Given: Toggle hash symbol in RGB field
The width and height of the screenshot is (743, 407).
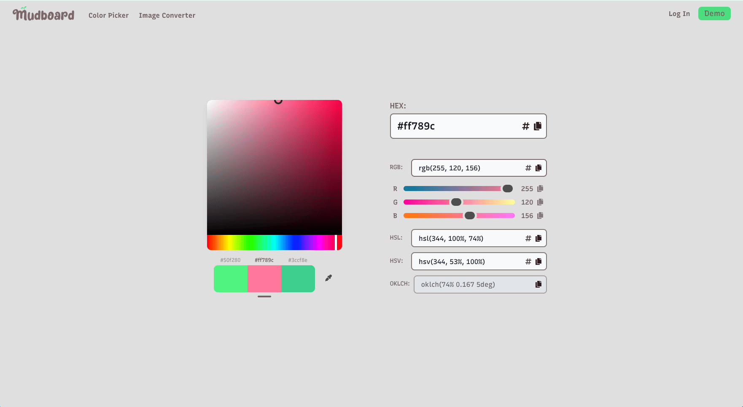Looking at the screenshot, I should 528,168.
